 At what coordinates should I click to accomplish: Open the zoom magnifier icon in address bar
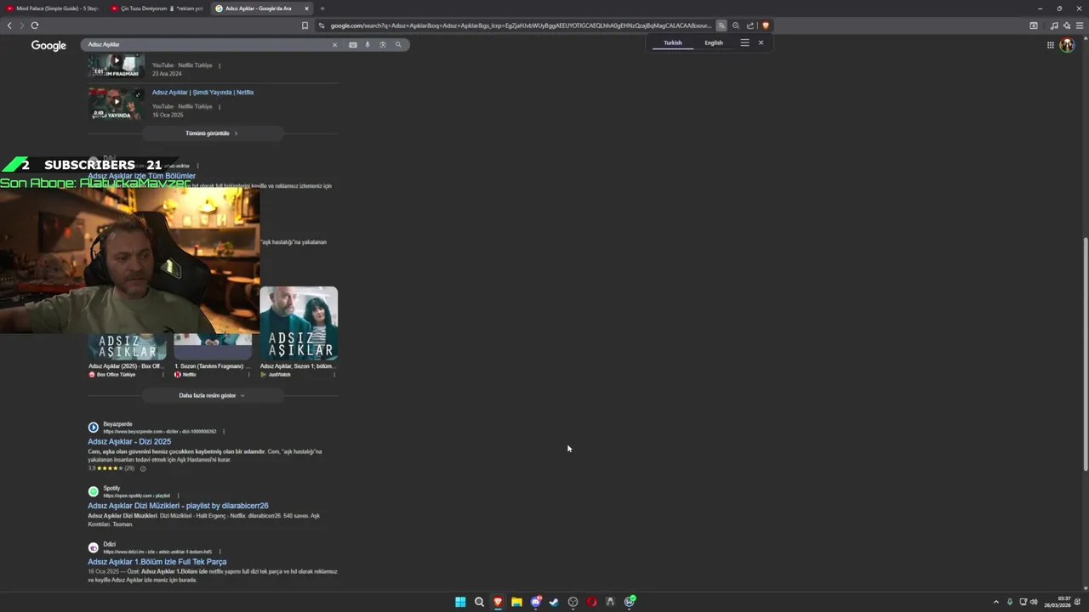(x=736, y=25)
